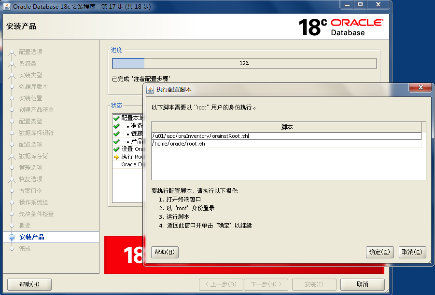Screen dimensions: 435x295
Task: Click the Oracle D status row text
Action: [x=132, y=164]
